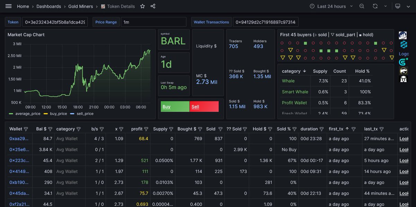Zoom out the time range
The width and height of the screenshot is (416, 207).
point(362,6)
